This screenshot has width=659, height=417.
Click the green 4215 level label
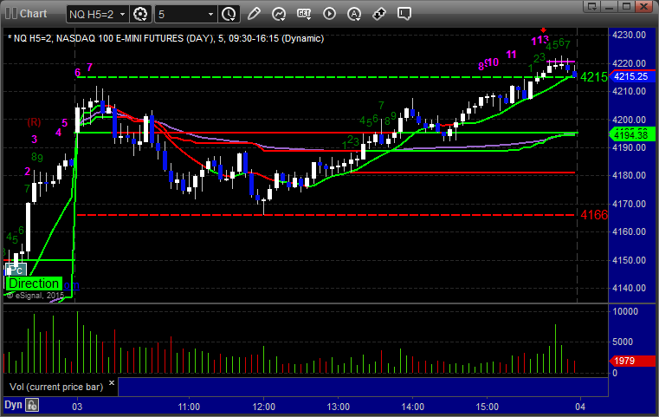[x=594, y=77]
